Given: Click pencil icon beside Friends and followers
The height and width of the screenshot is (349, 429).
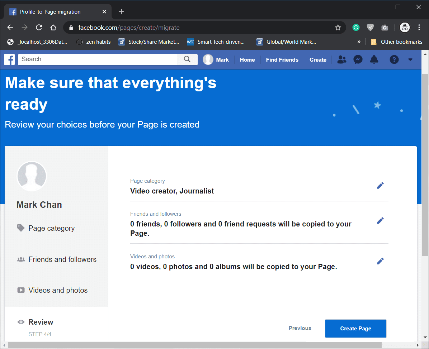Looking at the screenshot, I should 380,220.
